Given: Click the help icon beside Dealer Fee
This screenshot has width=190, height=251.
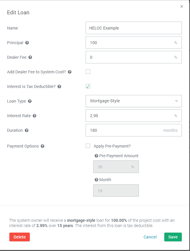Looking at the screenshot, I should (30, 57).
